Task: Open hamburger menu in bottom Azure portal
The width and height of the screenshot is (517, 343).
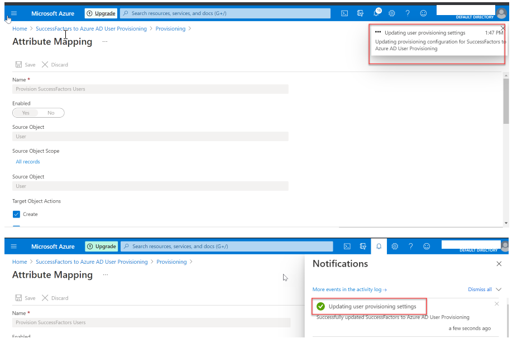Action: click(x=13, y=246)
